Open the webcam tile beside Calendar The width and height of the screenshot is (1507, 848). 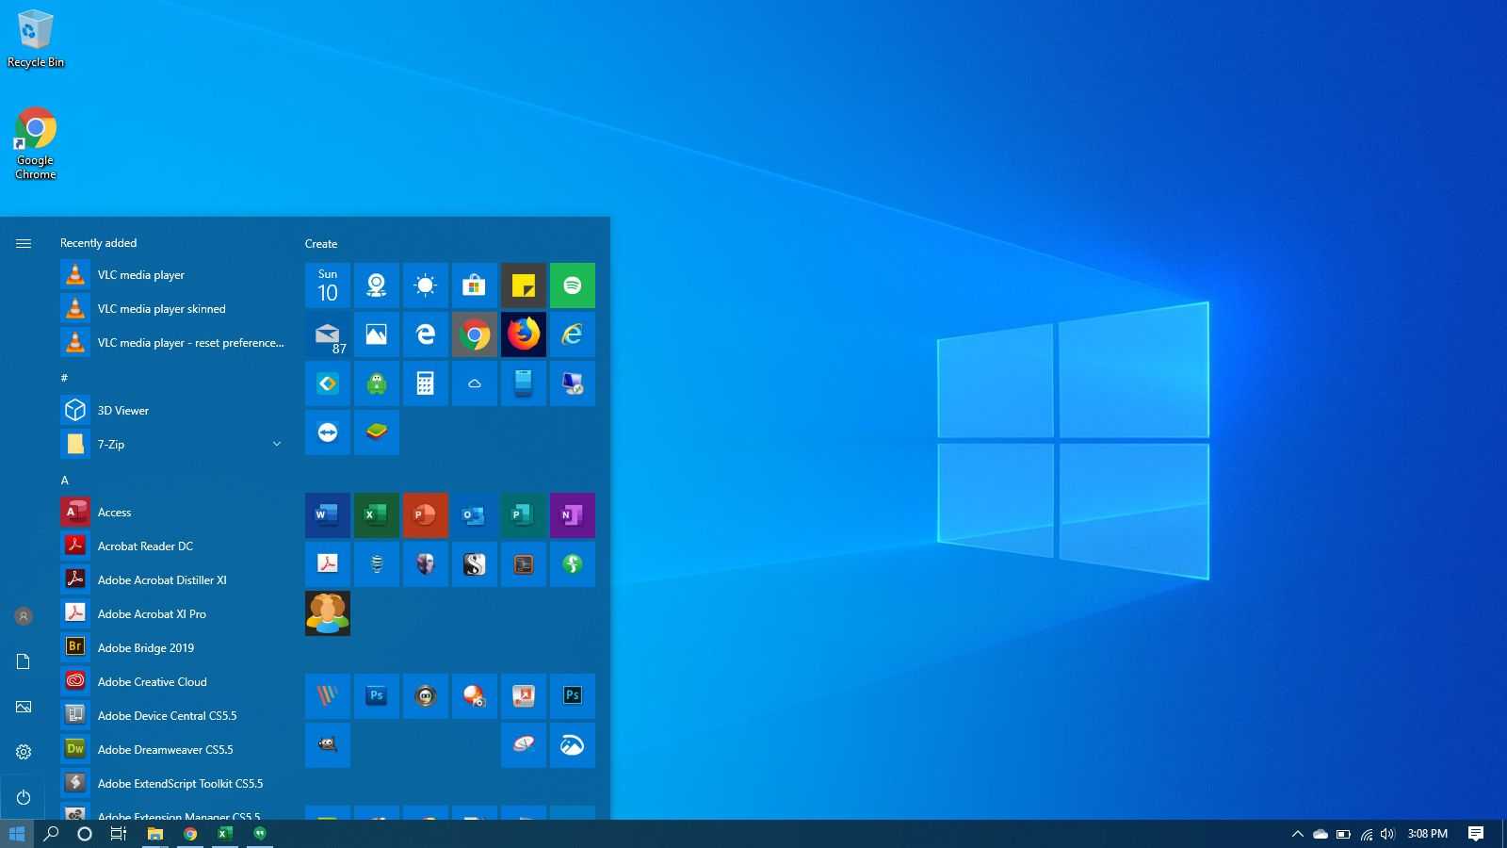tap(377, 285)
